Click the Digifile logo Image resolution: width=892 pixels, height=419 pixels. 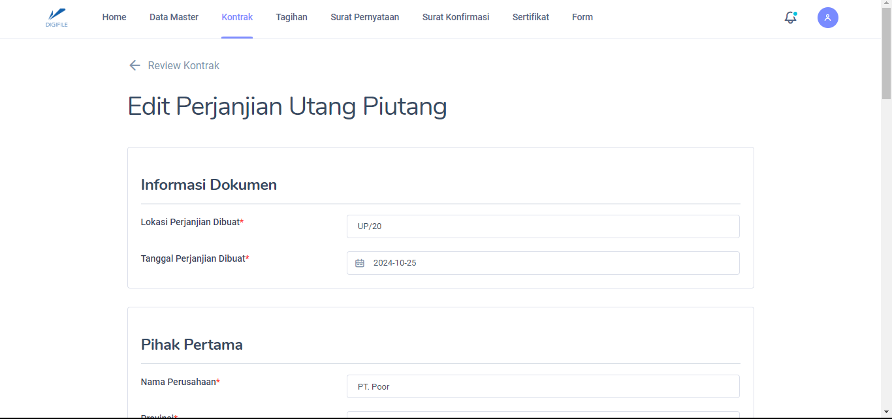pyautogui.click(x=57, y=18)
